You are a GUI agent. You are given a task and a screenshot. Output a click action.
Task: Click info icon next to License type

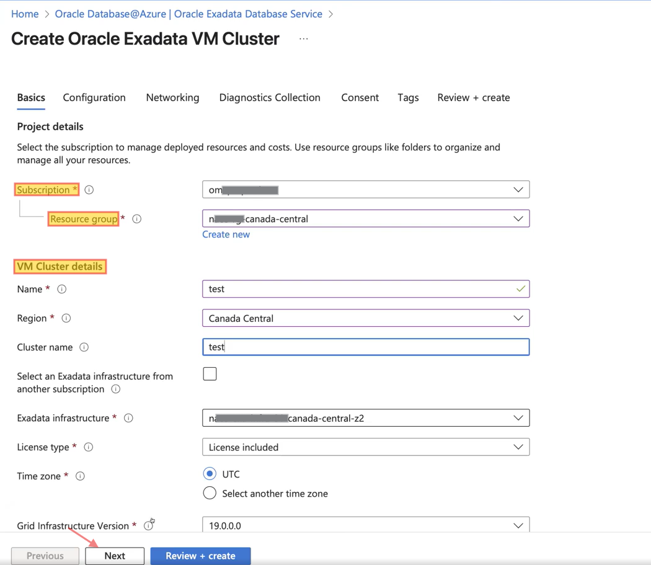tap(89, 447)
